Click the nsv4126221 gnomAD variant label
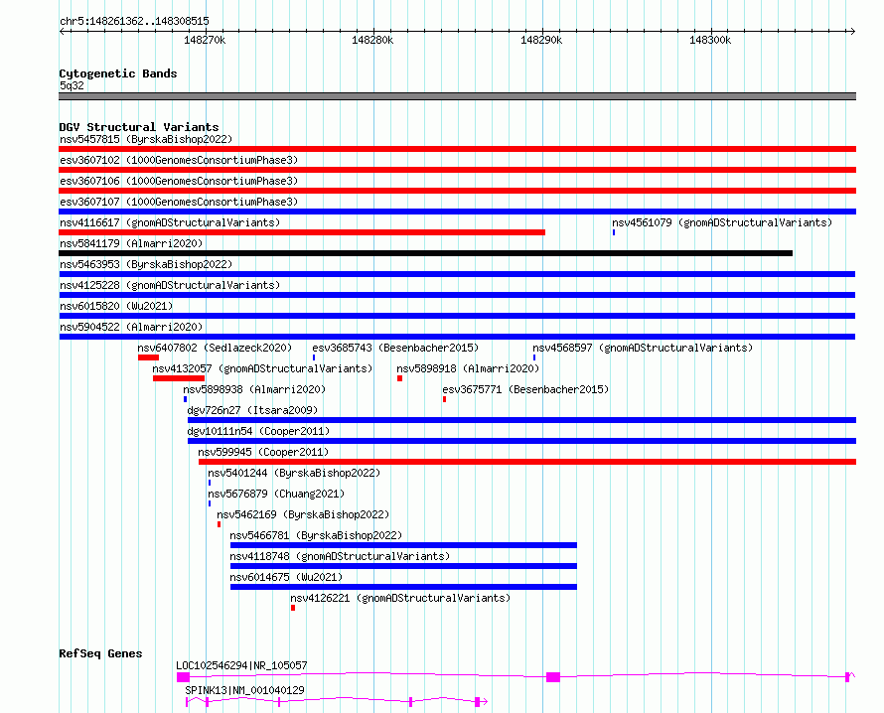Screen dimensions: 884x713 (x=400, y=598)
